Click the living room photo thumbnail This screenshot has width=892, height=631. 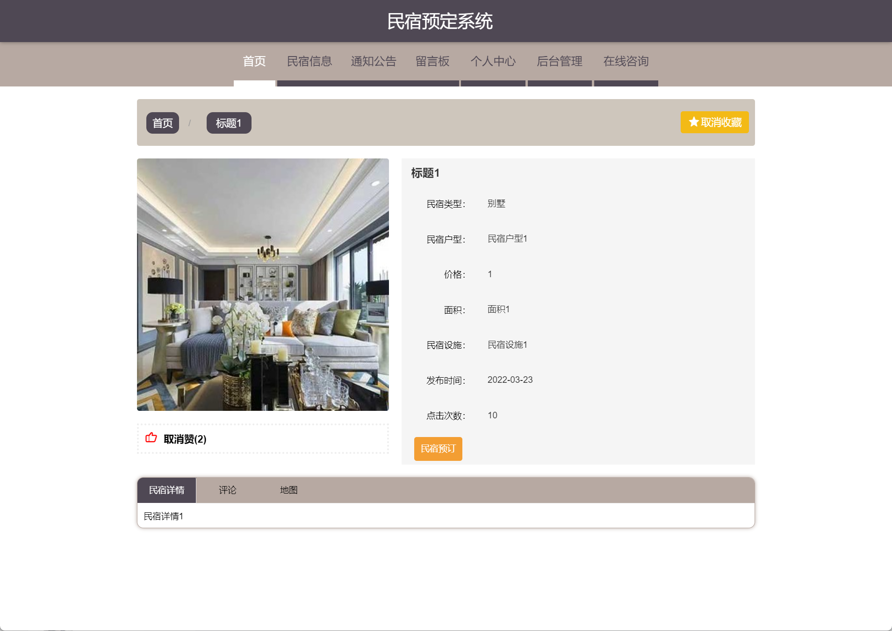point(263,285)
